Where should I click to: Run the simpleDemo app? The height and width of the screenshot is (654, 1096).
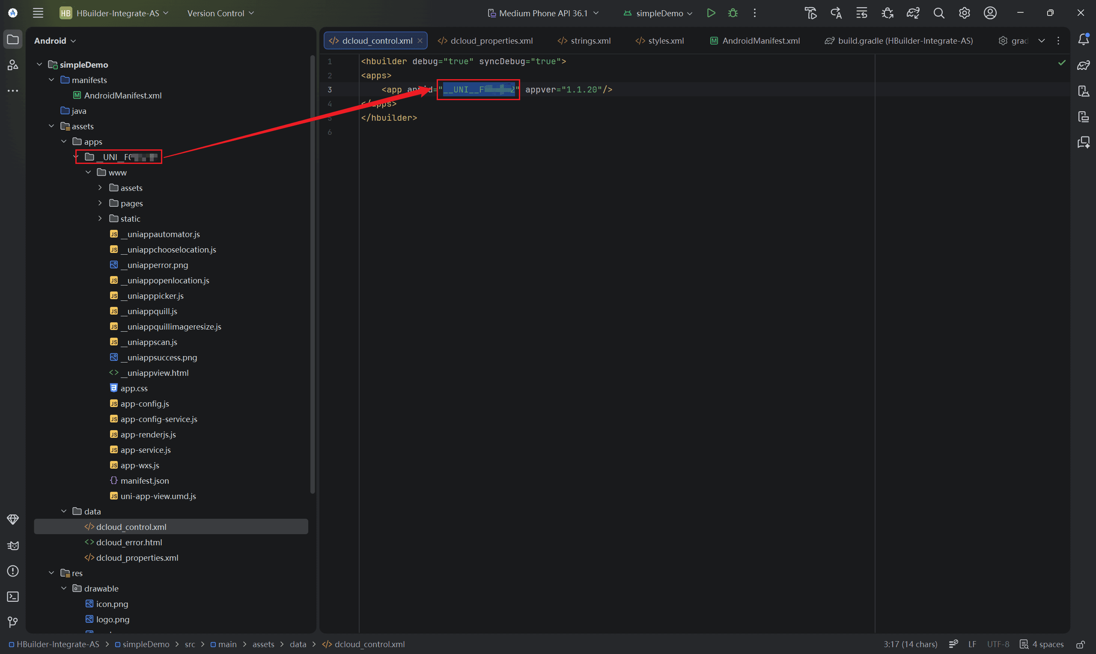[710, 13]
